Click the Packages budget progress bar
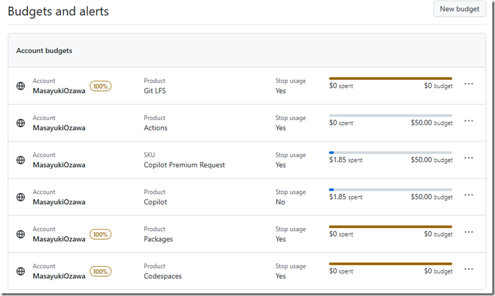The image size is (495, 296). click(391, 227)
